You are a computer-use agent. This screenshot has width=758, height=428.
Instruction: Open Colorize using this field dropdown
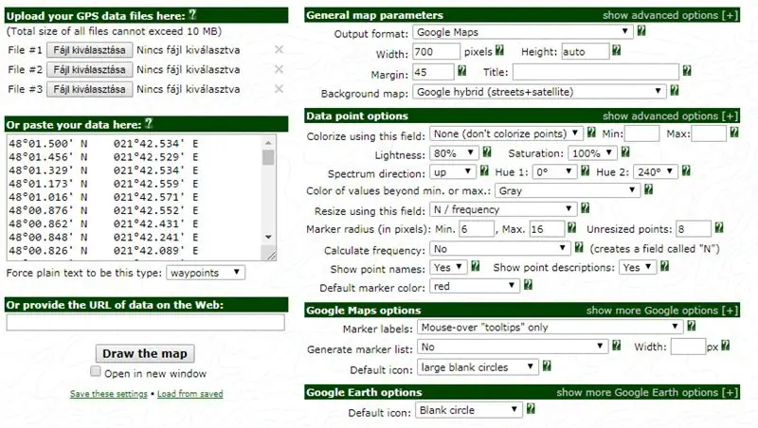click(506, 134)
